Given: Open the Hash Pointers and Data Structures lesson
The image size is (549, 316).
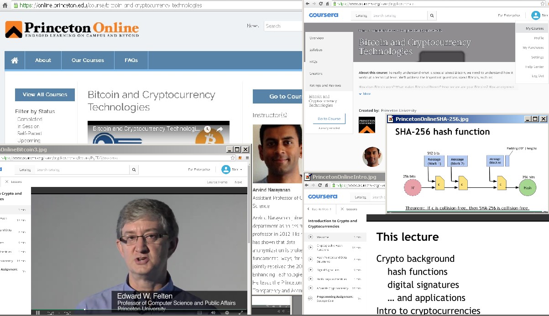Looking at the screenshot, I should [x=335, y=259].
